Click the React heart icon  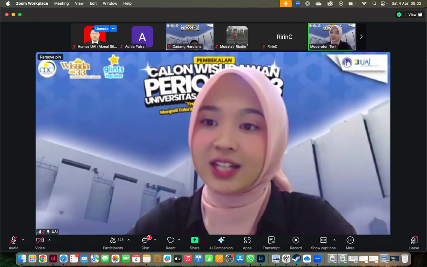click(x=170, y=242)
